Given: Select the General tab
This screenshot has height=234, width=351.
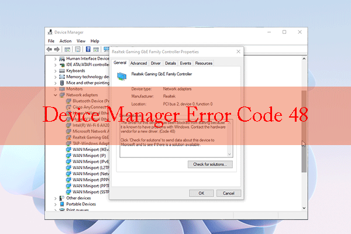Looking at the screenshot, I should click(120, 63).
